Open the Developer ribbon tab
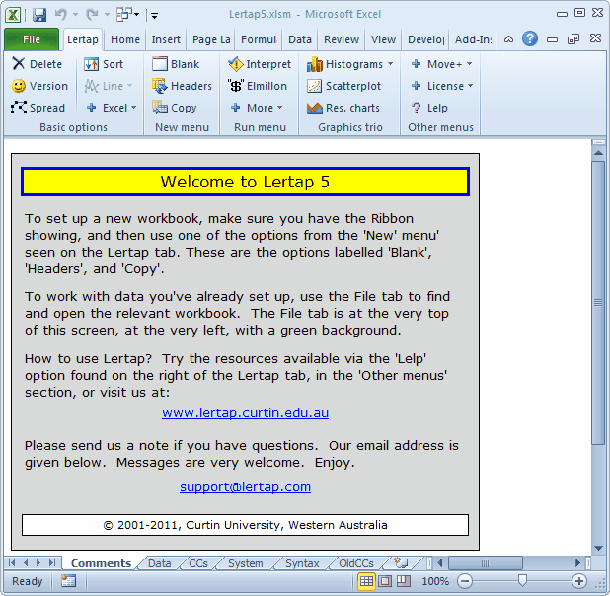 pyautogui.click(x=425, y=39)
